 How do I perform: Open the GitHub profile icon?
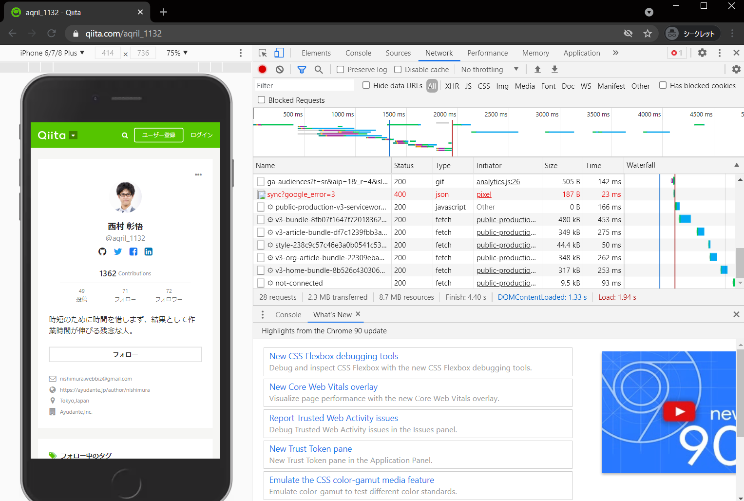pos(102,251)
